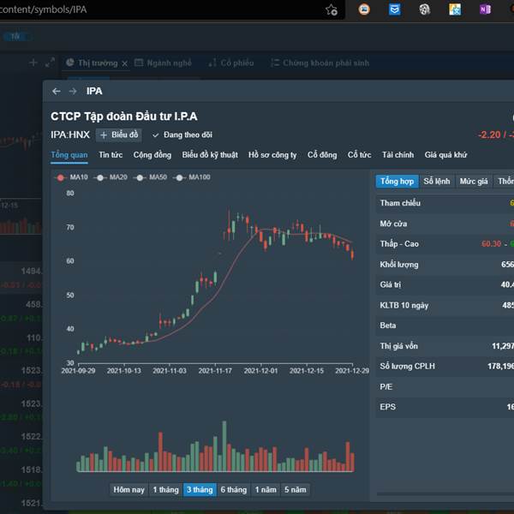Viewport: 514px width, 514px height.
Task: Click the + Biểu đồ button
Action: click(x=119, y=135)
